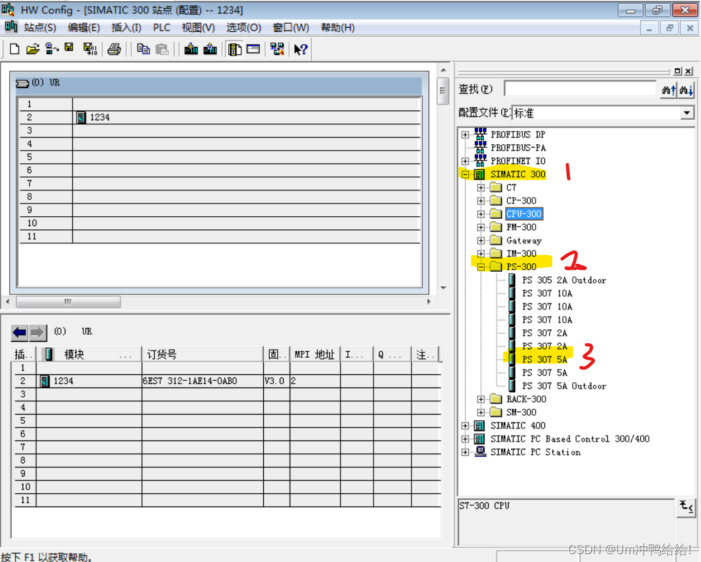Open the 插入(I) menu
The image size is (701, 562).
126,28
